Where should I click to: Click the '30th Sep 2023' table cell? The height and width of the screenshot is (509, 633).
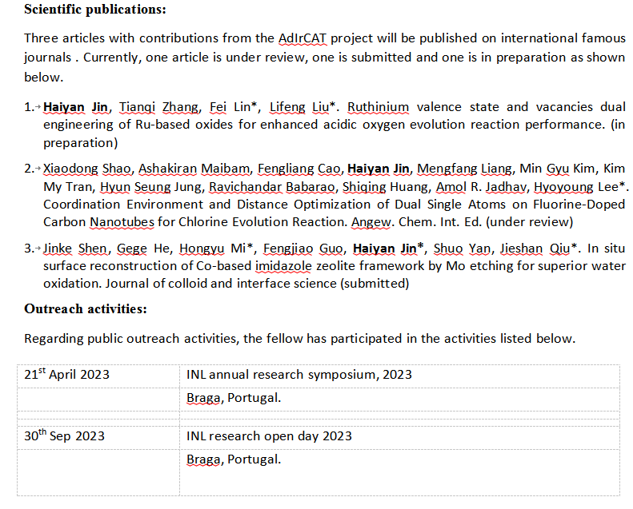[64, 436]
